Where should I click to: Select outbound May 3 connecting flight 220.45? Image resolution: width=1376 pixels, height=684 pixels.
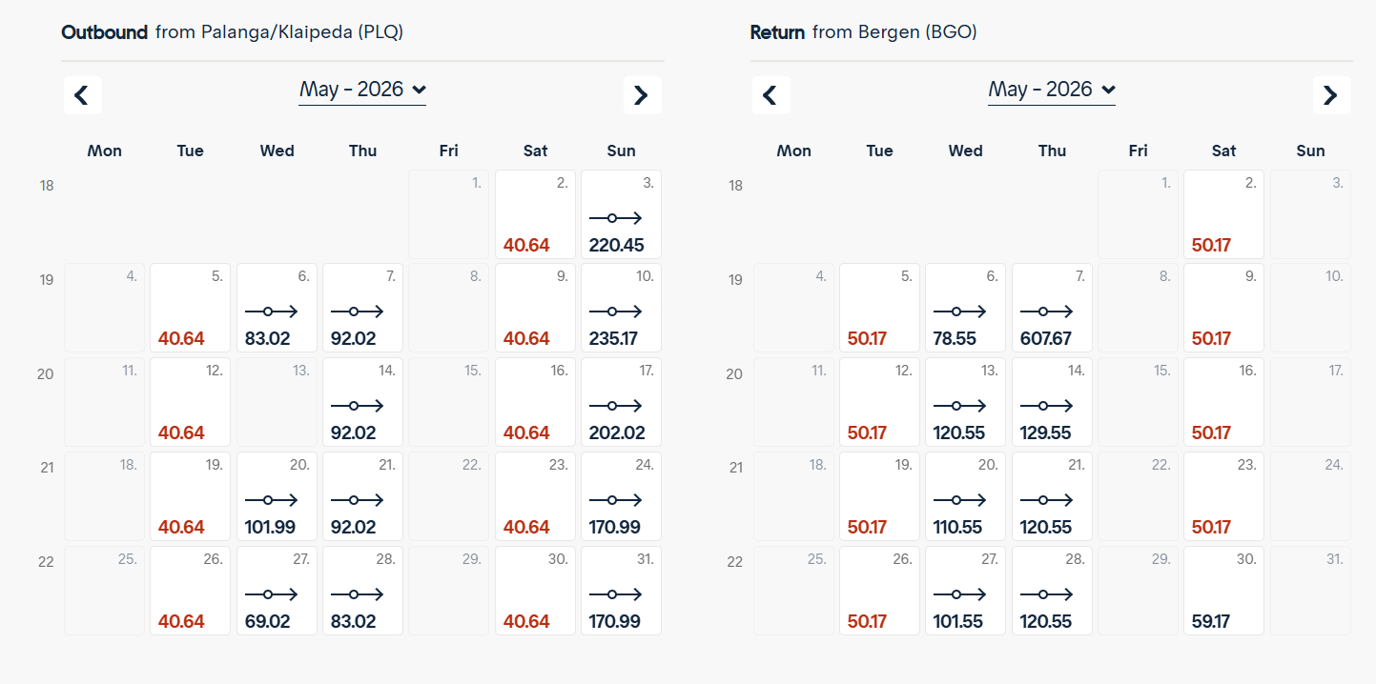[621, 214]
